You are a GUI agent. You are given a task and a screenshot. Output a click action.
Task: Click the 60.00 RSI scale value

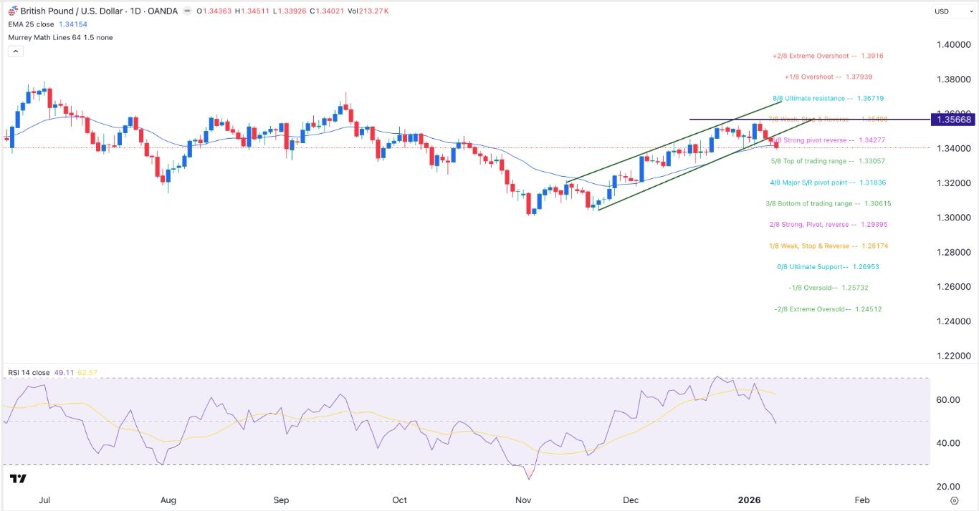tap(949, 399)
